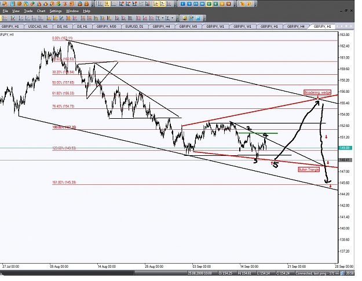Click the 61.80% (156.33) Fibonacci level label
The image size is (362, 281).
coord(63,93)
